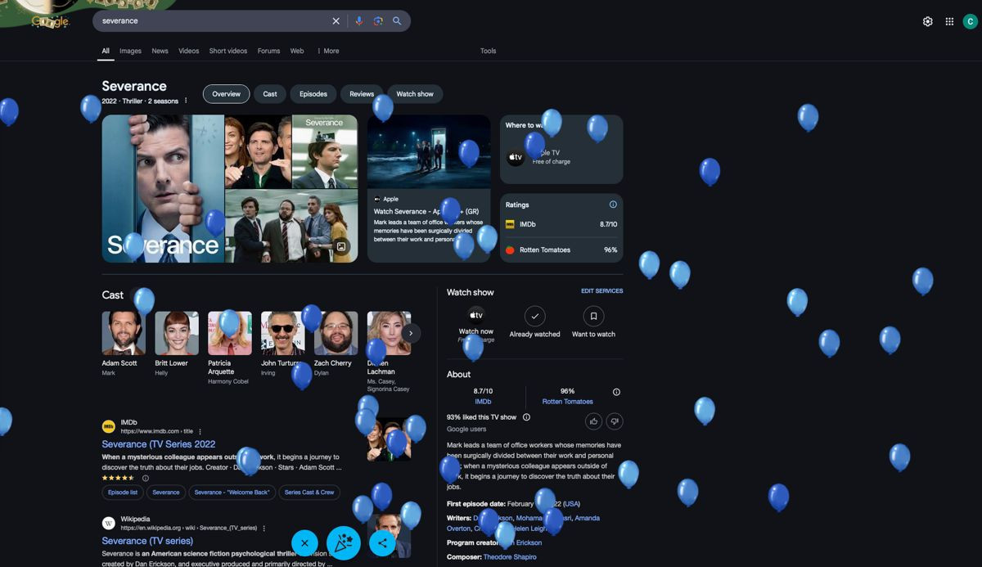Open the Adam Scott cast photo
982x567 pixels.
124,333
